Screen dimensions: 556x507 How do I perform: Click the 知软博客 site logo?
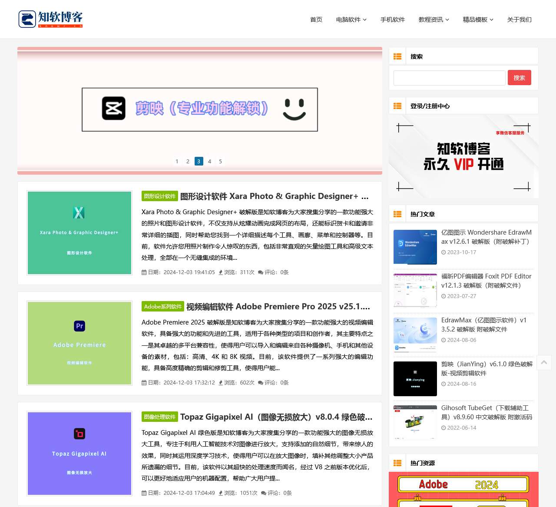point(50,19)
